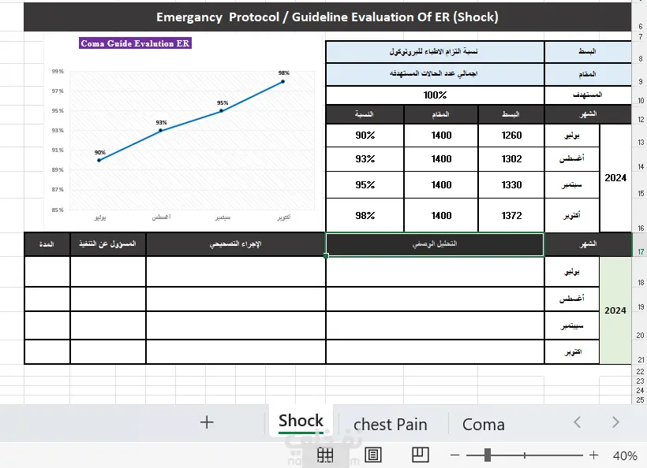Select the 100% target value cell
The image size is (647, 468).
435,95
